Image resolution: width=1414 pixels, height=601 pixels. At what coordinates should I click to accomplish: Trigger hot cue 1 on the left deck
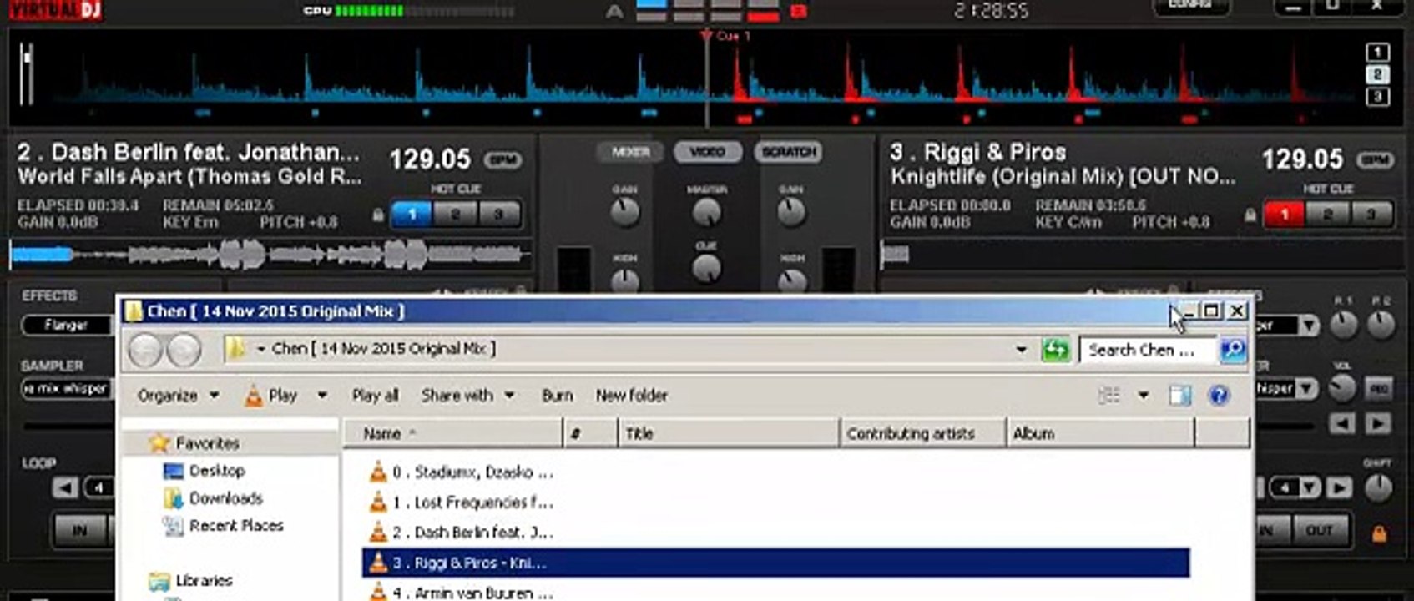(412, 215)
